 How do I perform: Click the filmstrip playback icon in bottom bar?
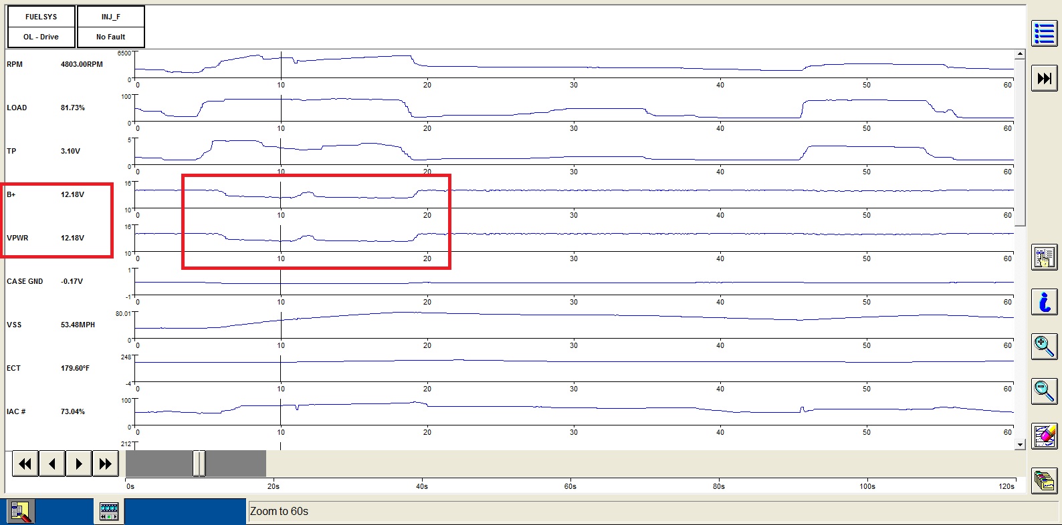tap(109, 512)
